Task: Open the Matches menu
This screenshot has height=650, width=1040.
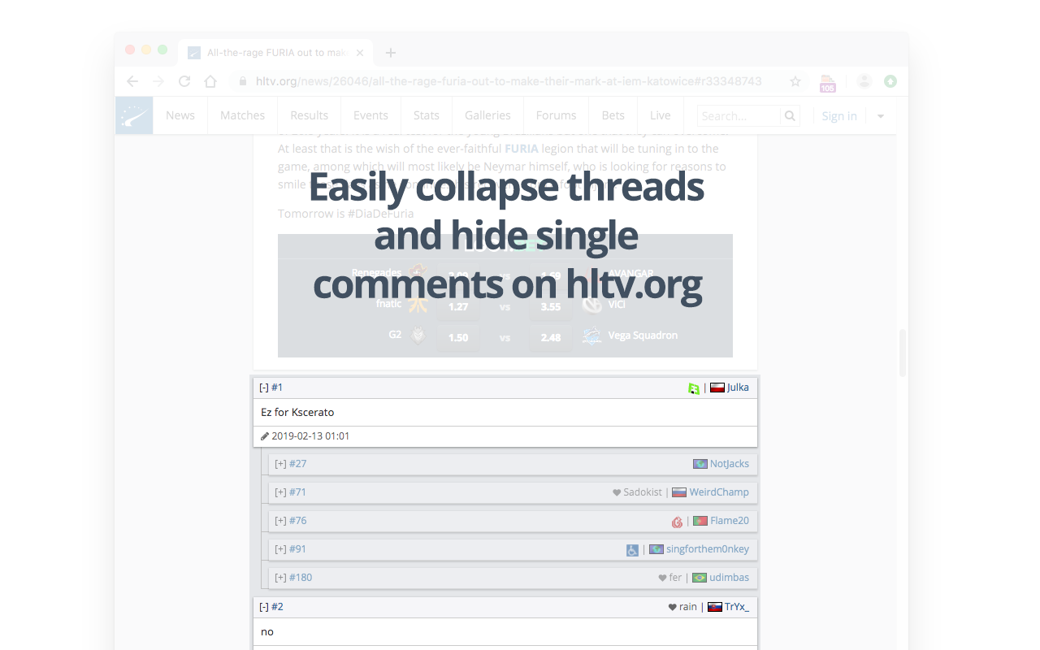Action: (x=243, y=115)
